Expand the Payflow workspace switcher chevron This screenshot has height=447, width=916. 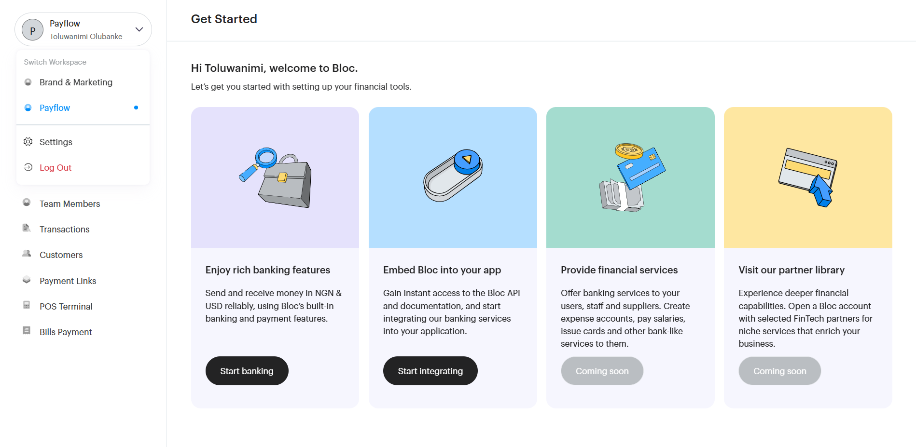click(x=139, y=29)
